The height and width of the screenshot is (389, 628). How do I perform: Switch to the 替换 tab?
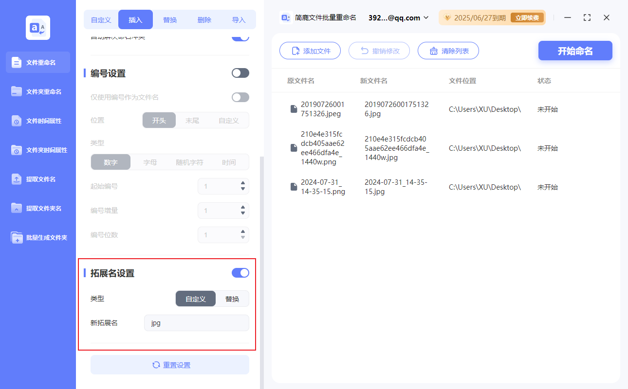click(x=169, y=19)
